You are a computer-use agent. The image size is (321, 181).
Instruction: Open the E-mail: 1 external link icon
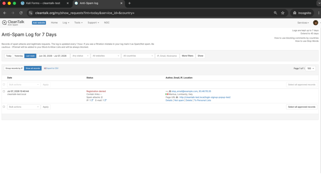tap(105, 100)
